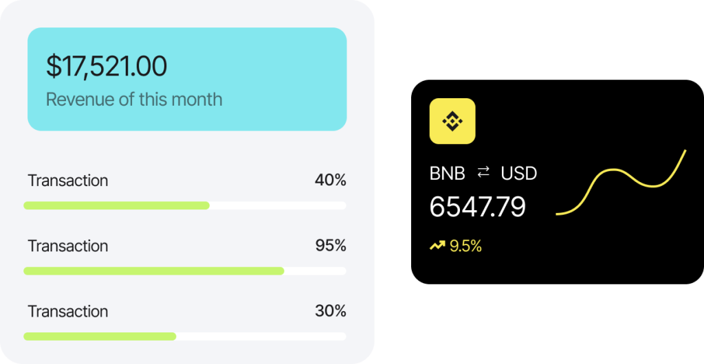
Task: Open the Transaction label in the 95% row
Action: (x=68, y=246)
